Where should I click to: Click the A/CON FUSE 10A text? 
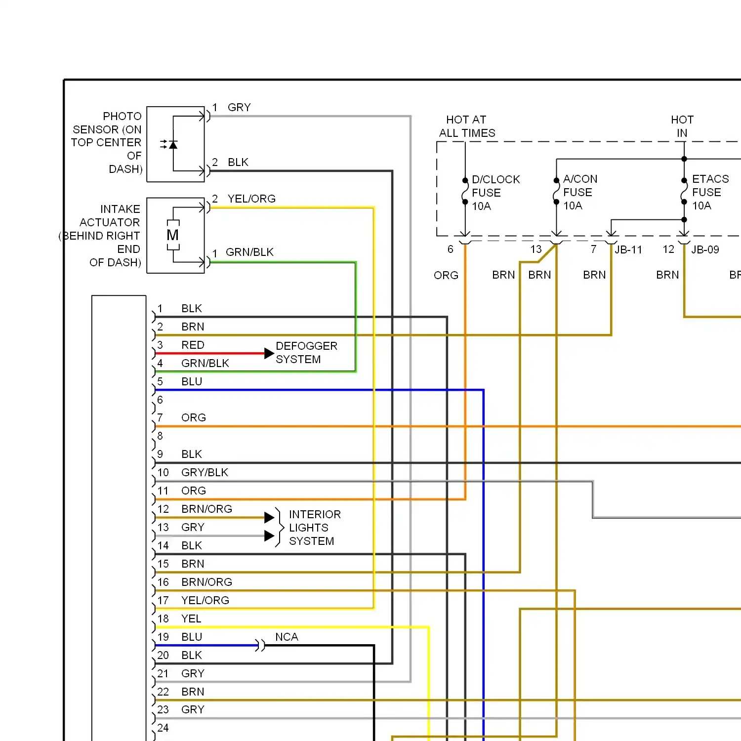580,192
